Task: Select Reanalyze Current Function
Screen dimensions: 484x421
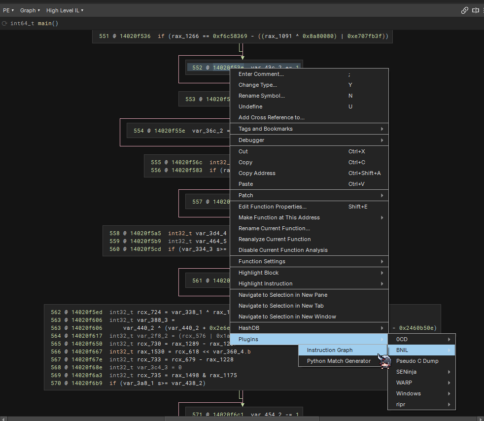Action: click(275, 239)
